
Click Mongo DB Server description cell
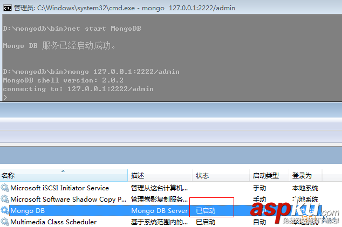pyautogui.click(x=159, y=210)
